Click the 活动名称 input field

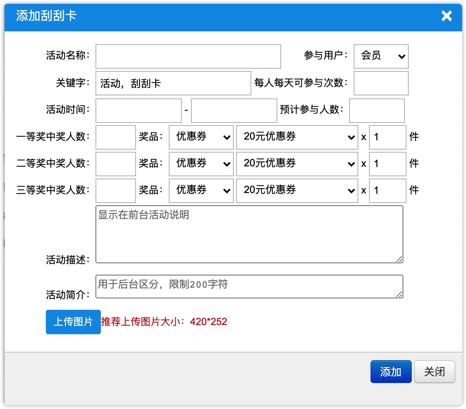click(x=188, y=56)
